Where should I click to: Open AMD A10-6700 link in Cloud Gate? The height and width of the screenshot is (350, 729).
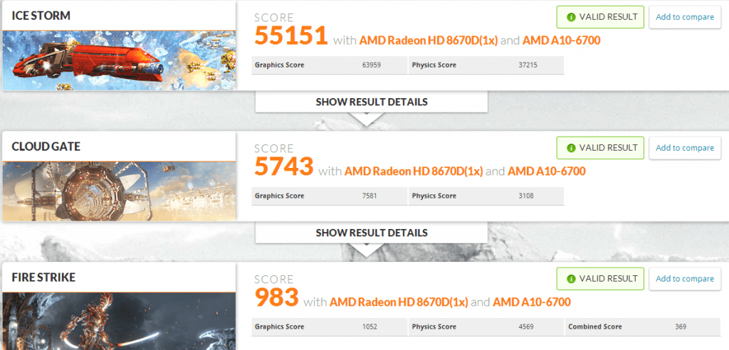[x=546, y=171]
